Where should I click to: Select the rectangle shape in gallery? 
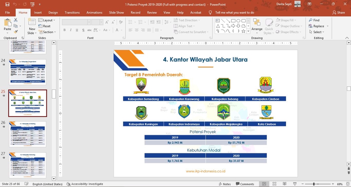tap(233, 21)
